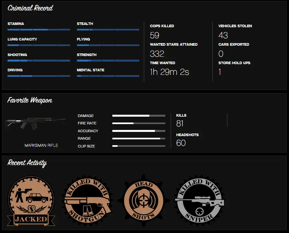Open the Head Shots badge
Screen dimensions: 289x233
(144, 201)
